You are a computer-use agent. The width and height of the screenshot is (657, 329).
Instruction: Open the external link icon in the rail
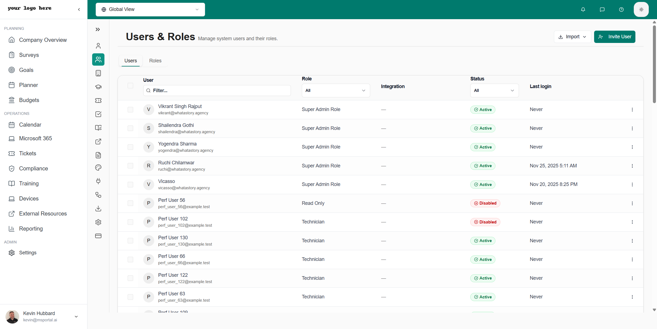click(x=98, y=141)
